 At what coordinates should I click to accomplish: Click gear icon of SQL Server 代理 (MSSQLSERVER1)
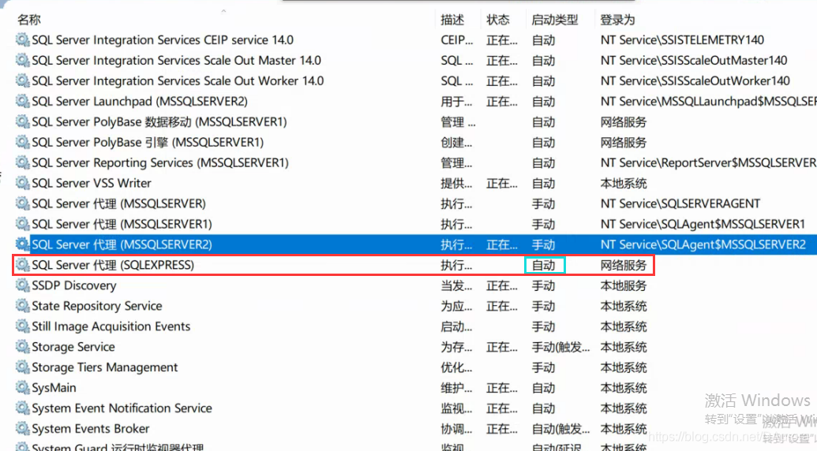22,224
